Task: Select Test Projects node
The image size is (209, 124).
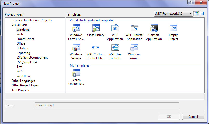Action: coord(20,90)
